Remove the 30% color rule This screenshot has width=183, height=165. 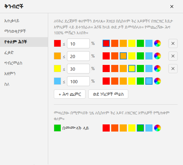tap(173, 69)
